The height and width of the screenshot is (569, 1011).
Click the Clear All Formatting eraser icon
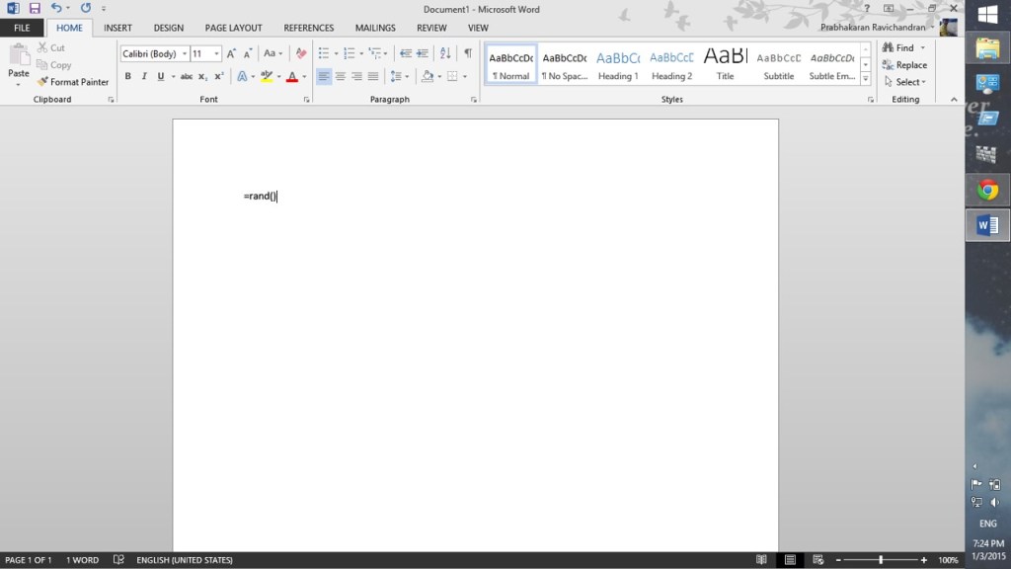(x=301, y=53)
